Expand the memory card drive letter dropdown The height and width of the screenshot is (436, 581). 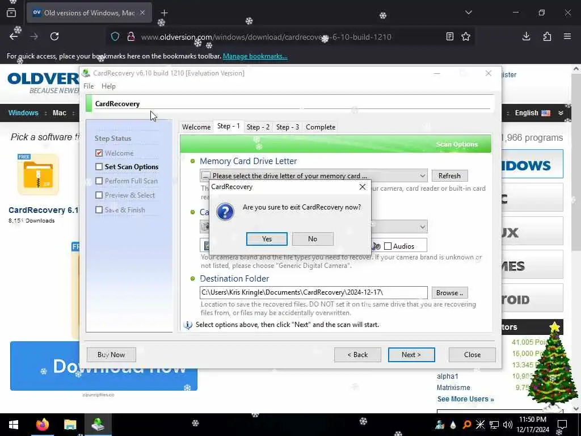422,176
